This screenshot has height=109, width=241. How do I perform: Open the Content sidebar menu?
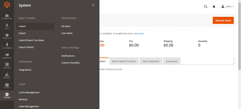pos(7,66)
